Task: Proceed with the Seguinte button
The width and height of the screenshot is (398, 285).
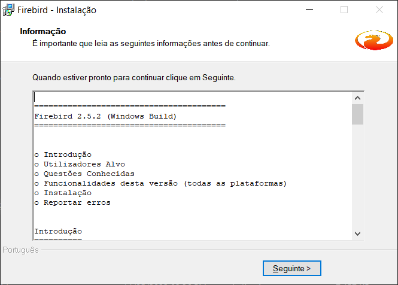Action: [292, 268]
